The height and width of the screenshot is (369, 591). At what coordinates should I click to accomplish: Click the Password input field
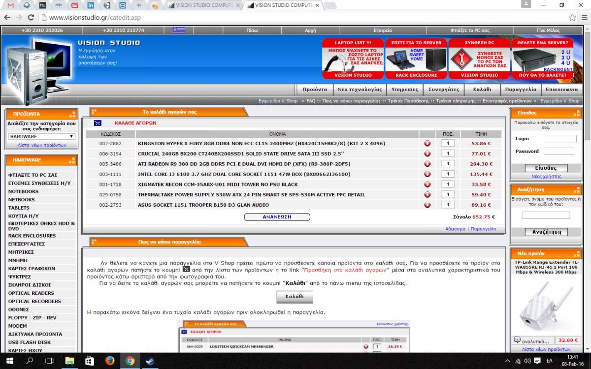pos(559,152)
